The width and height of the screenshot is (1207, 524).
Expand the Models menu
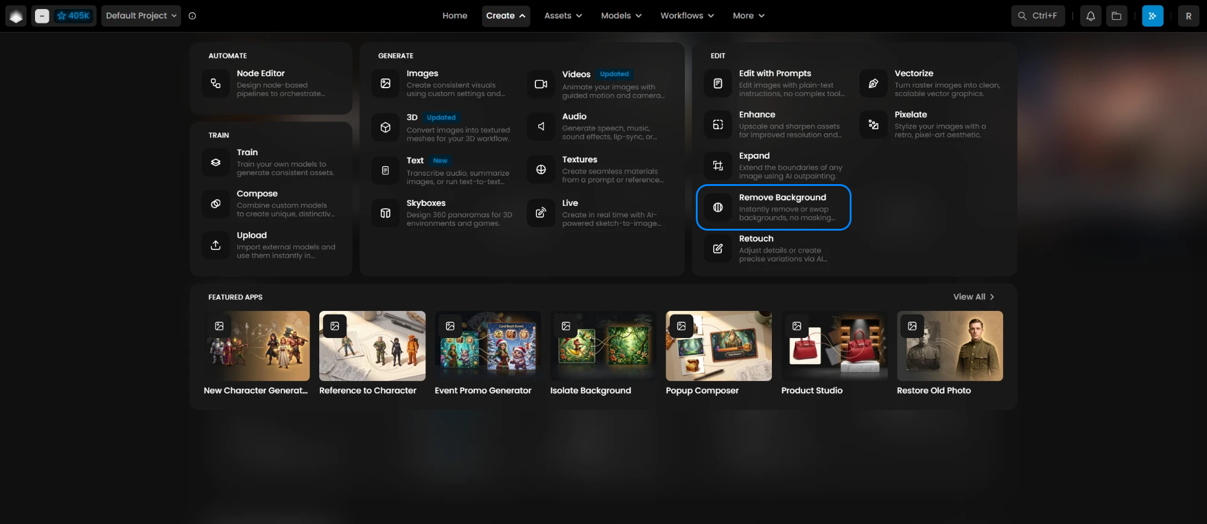pos(621,16)
